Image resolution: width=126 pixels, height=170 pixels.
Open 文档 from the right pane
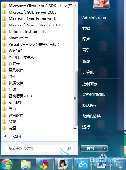coord(86,29)
